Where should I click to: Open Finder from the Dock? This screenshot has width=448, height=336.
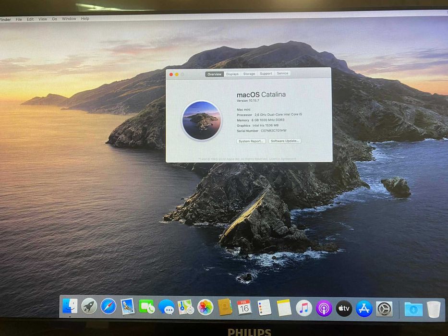tap(70, 306)
